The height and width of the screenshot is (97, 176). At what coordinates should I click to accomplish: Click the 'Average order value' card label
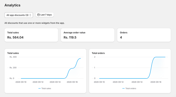click(x=74, y=32)
